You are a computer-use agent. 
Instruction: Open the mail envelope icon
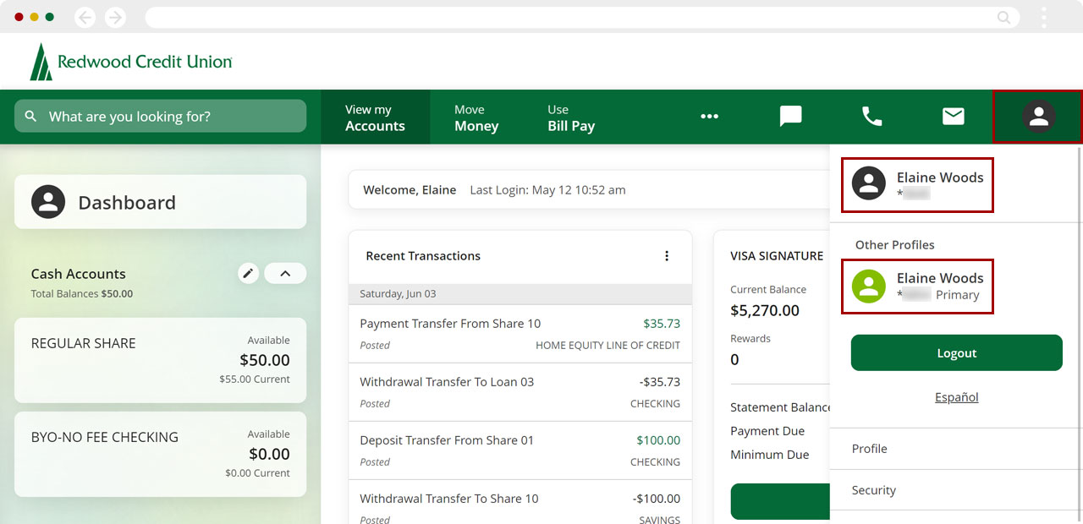click(x=953, y=117)
